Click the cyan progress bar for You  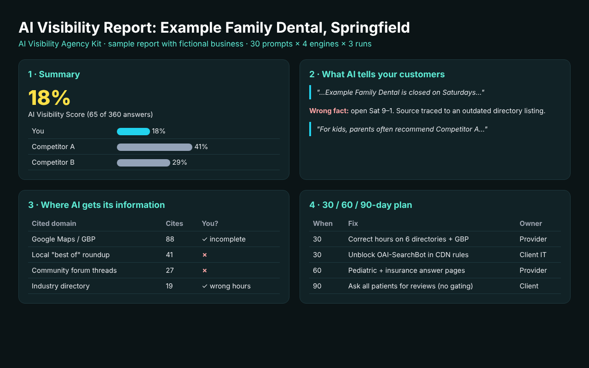pos(133,132)
